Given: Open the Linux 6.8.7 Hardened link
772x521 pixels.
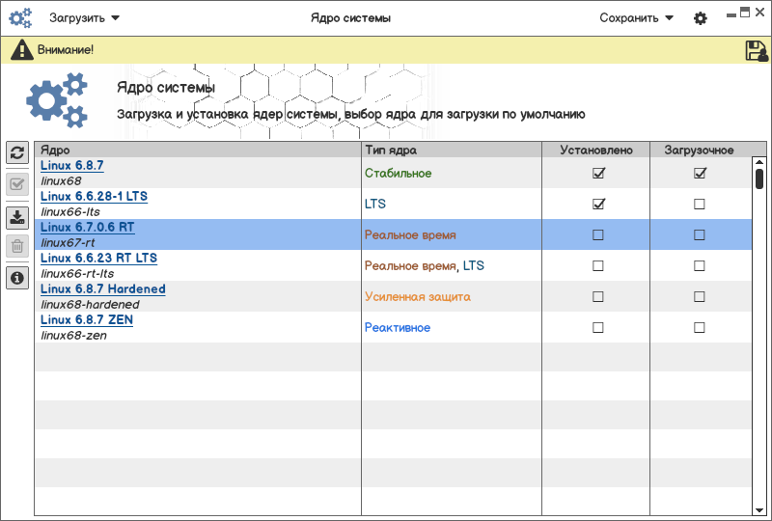Looking at the screenshot, I should click(x=103, y=289).
